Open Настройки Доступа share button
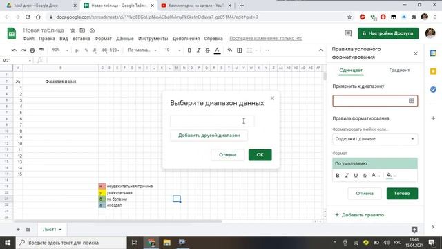 (x=388, y=33)
